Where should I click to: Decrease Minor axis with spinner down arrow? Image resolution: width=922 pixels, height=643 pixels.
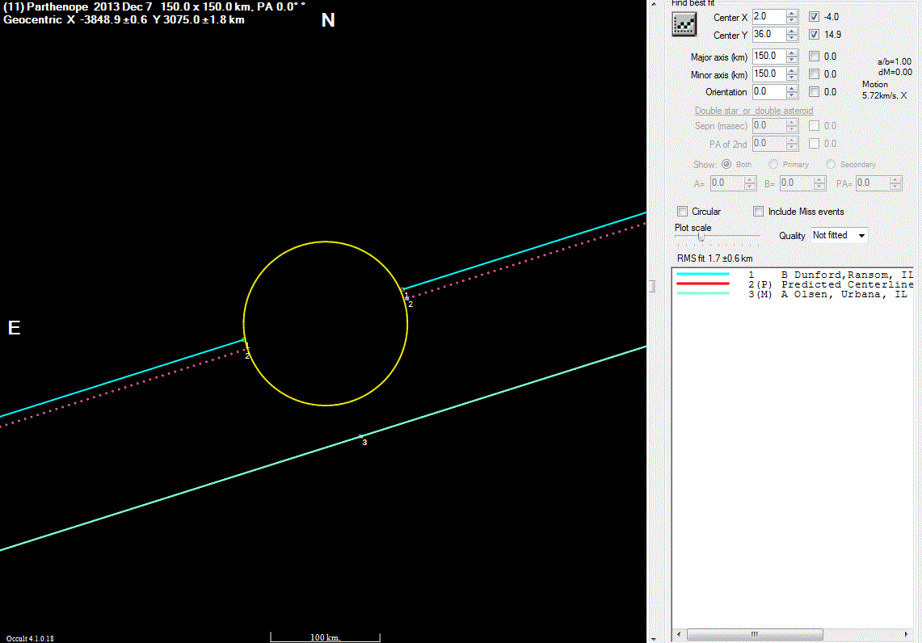tap(792, 78)
